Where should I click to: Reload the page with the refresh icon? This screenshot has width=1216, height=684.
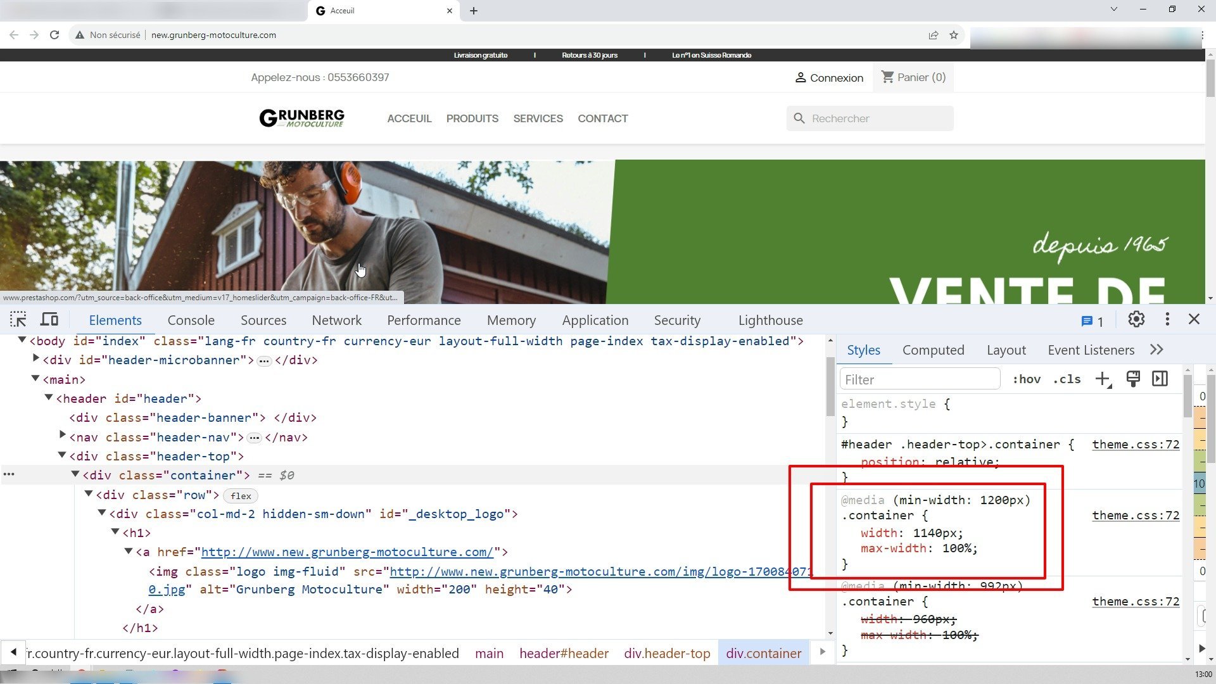tap(54, 35)
